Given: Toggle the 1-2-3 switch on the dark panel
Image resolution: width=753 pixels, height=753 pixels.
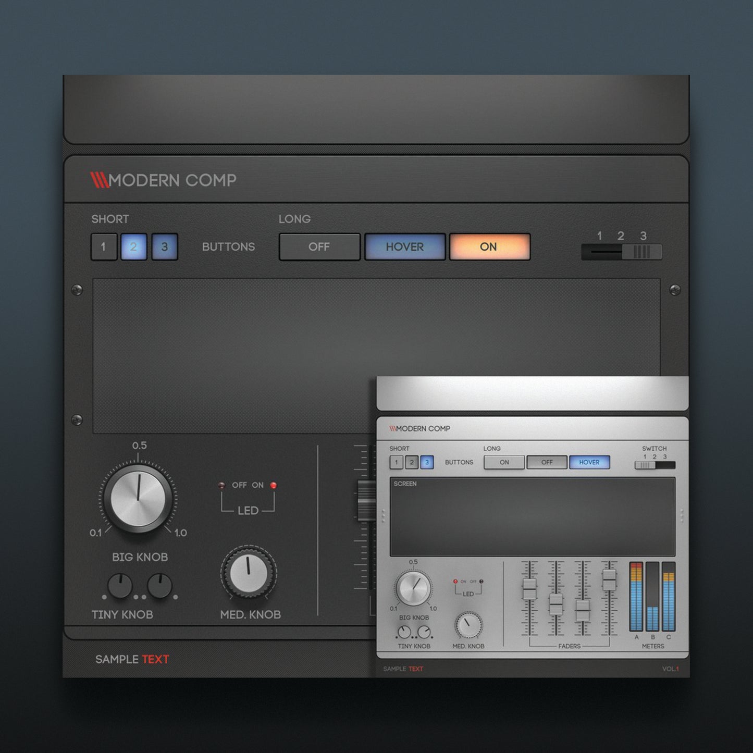Looking at the screenshot, I should (x=622, y=252).
